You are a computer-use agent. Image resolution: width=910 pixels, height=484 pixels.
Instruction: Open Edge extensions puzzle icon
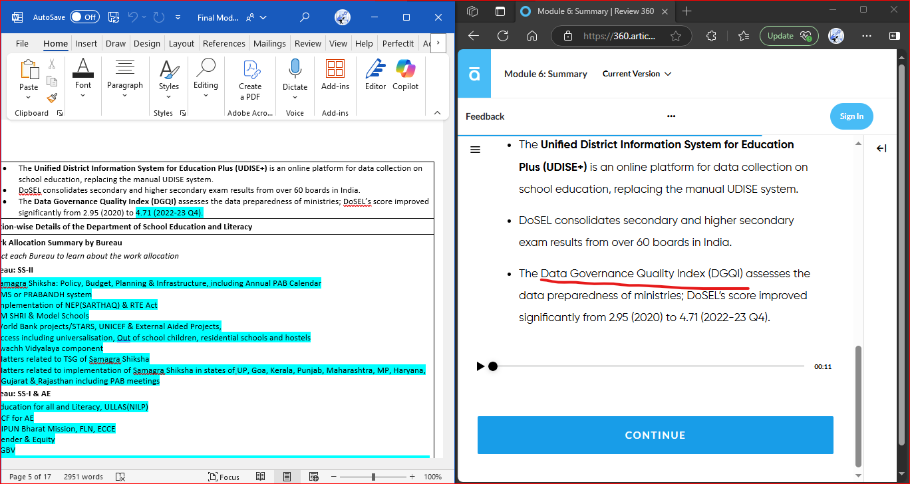coord(710,36)
